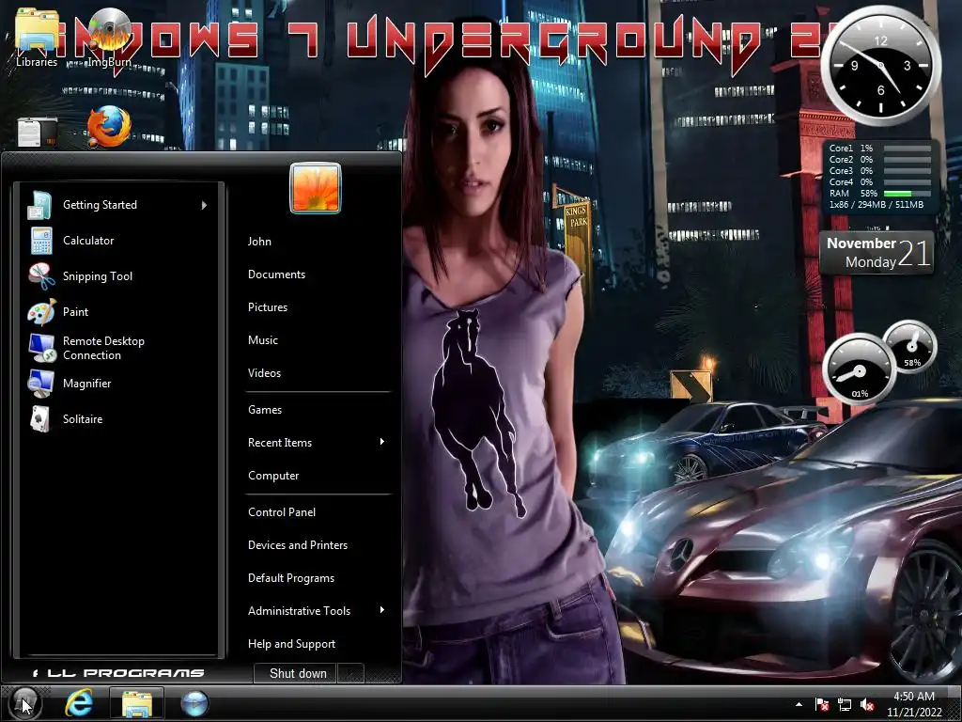The height and width of the screenshot is (722, 962).
Task: Click the Calculator label text
Action: pos(88,241)
